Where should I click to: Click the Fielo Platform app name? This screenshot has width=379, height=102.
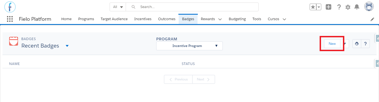point(35,19)
